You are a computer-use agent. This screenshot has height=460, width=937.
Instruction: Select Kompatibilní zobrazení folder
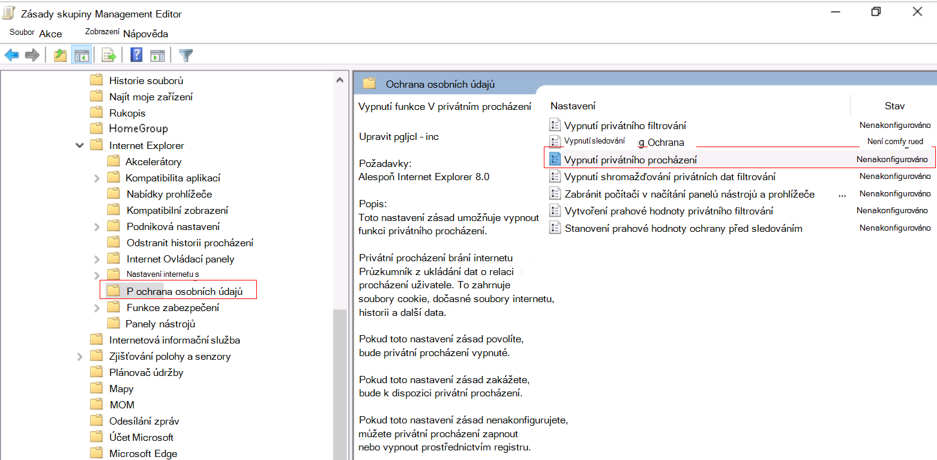pos(177,210)
